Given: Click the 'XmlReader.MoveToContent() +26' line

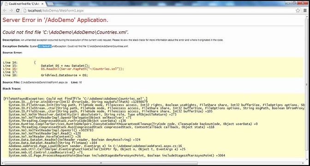Looking at the screenshot, I should click(45, 137).
